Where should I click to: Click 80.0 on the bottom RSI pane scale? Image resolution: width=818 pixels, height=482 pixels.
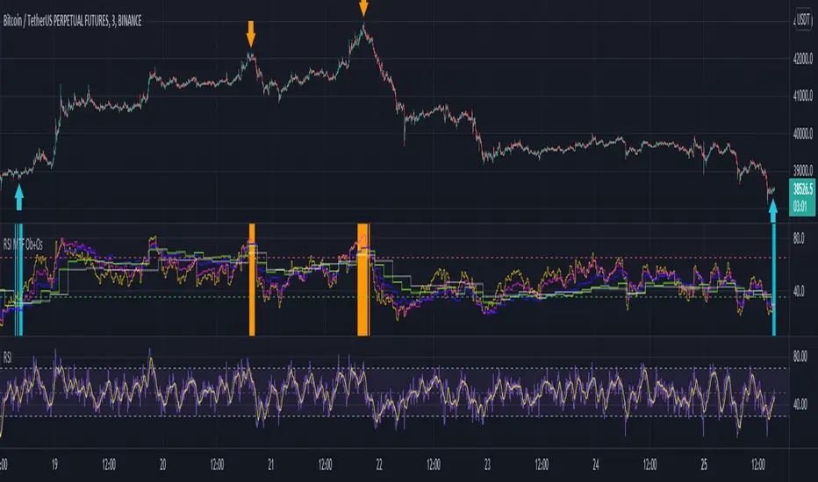pyautogui.click(x=800, y=357)
